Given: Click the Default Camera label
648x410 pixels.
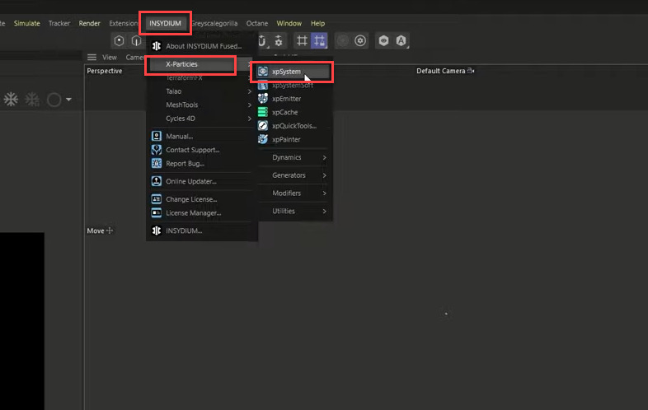Looking at the screenshot, I should click(x=441, y=71).
